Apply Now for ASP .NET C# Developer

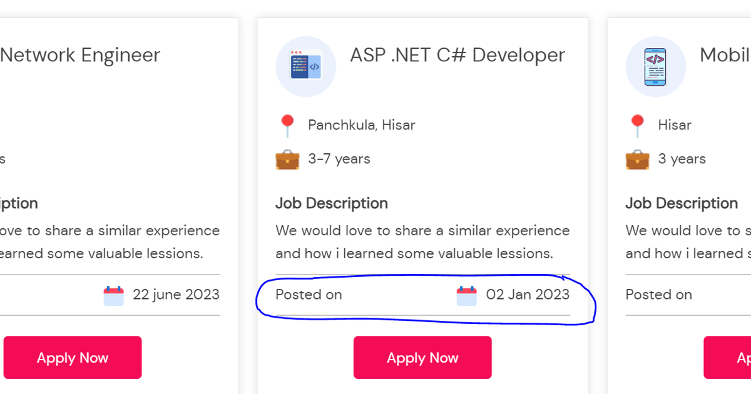point(422,358)
